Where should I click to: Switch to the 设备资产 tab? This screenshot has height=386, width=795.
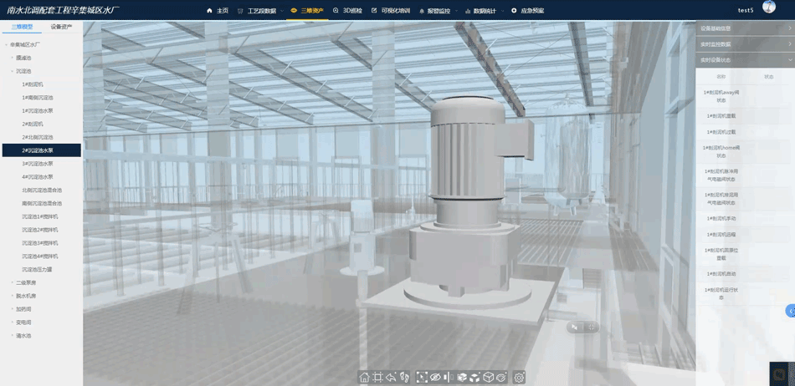[61, 27]
